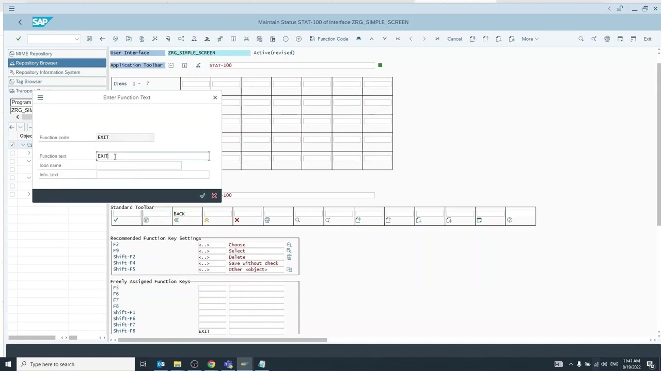The image size is (661, 371).
Task: Open the Repository Information System tab
Action: (57, 72)
